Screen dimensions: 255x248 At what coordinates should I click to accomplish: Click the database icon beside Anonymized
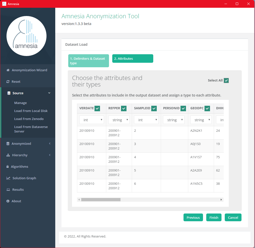[x=8, y=143]
